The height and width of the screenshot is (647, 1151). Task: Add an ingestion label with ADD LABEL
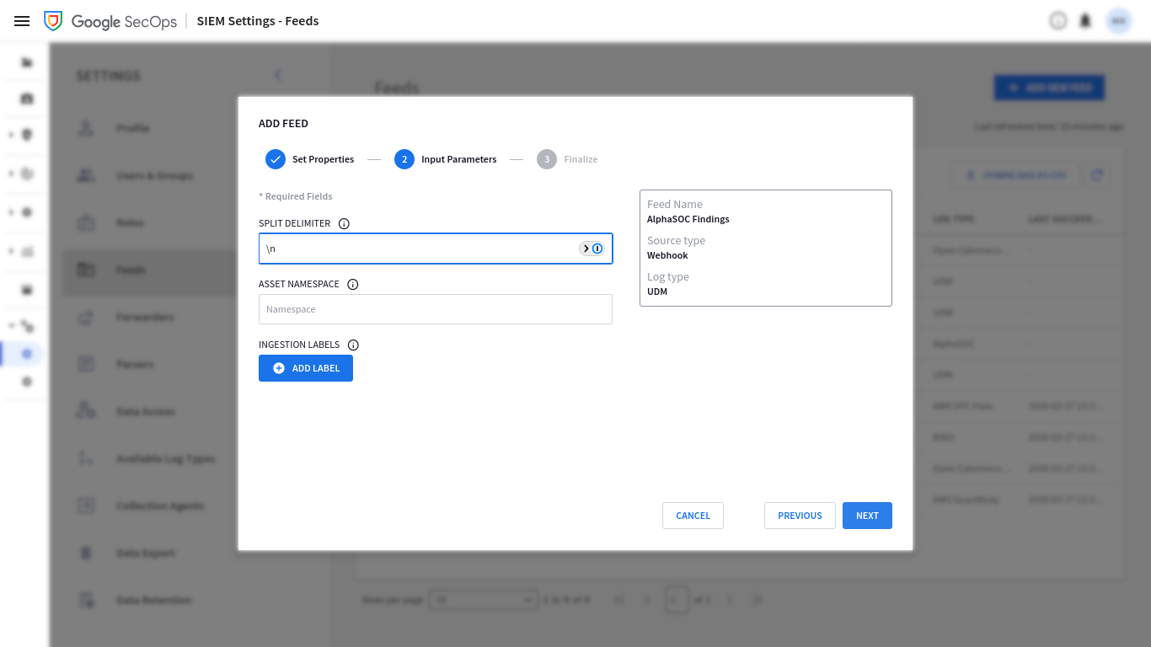(306, 368)
